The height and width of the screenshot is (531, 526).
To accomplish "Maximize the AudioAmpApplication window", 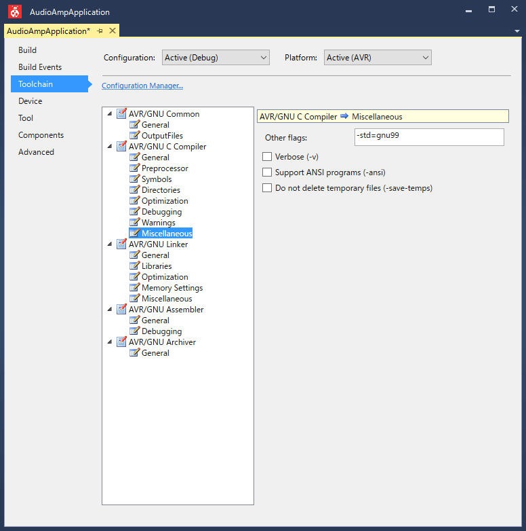I will [x=491, y=10].
